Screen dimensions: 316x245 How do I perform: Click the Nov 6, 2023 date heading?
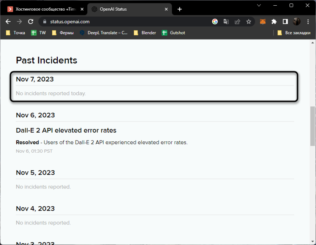point(35,115)
